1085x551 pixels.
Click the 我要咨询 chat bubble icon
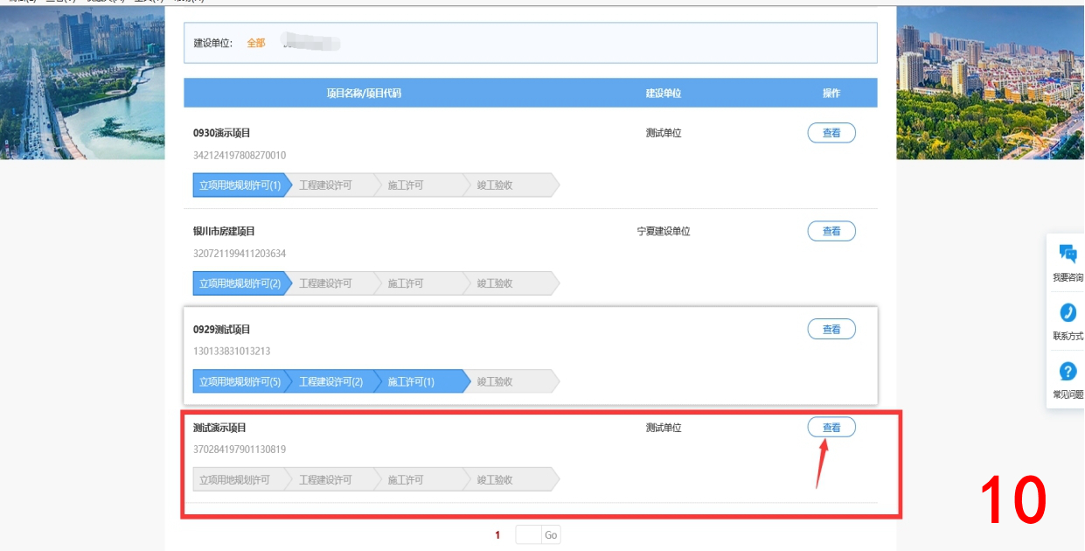pos(1068,255)
